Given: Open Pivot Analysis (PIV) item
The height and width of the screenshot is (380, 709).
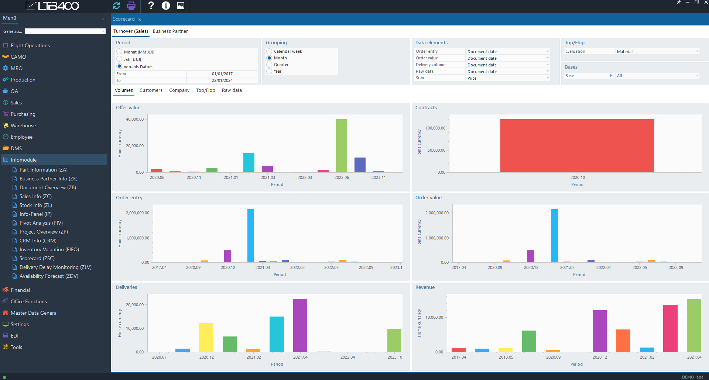Looking at the screenshot, I should 41,223.
